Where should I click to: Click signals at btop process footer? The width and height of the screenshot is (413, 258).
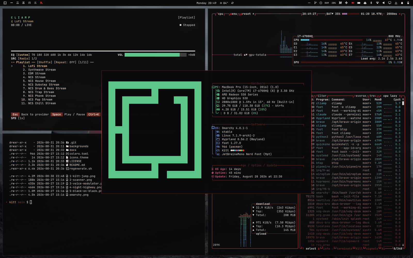pos(372,248)
